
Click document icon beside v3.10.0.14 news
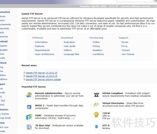tap(24, 76)
